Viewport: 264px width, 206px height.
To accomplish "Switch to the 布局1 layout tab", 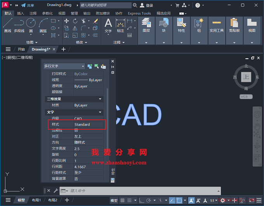I will 36,200.
